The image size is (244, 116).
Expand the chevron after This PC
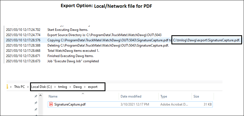click(28, 87)
